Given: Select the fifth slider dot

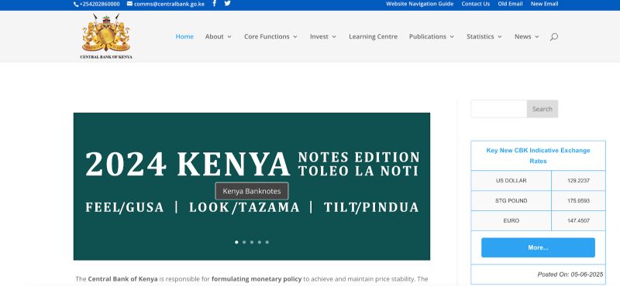Looking at the screenshot, I should 267,242.
